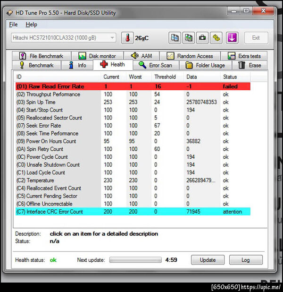Click the 'attention' status cell

click(x=232, y=212)
